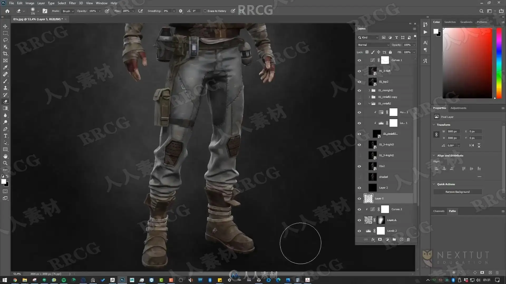This screenshot has width=506, height=284.
Task: Open the layer blend mode dropdown
Action: click(373, 45)
